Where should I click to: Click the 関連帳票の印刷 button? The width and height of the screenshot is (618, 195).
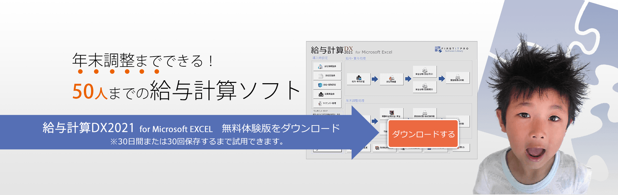457,78
